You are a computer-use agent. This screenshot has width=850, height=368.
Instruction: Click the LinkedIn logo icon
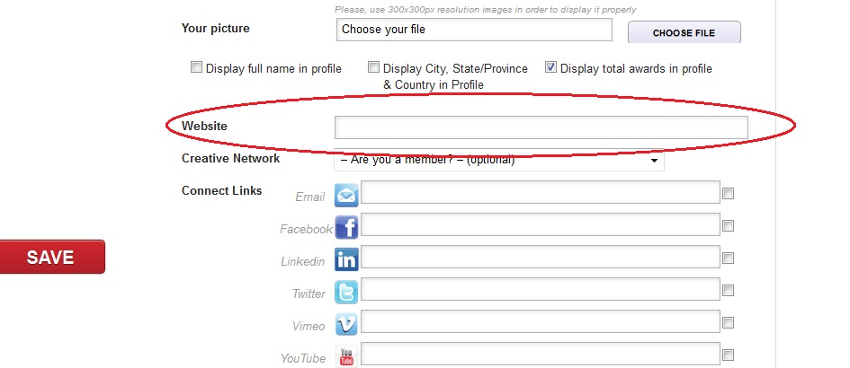346,259
